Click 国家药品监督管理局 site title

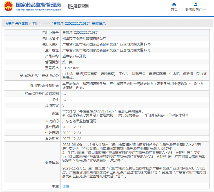[38, 5]
